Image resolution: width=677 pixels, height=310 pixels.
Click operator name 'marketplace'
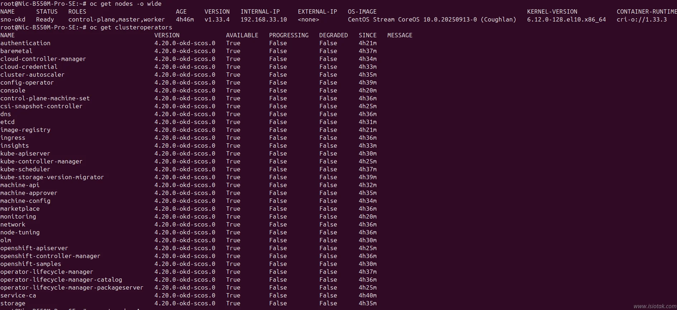(x=20, y=209)
